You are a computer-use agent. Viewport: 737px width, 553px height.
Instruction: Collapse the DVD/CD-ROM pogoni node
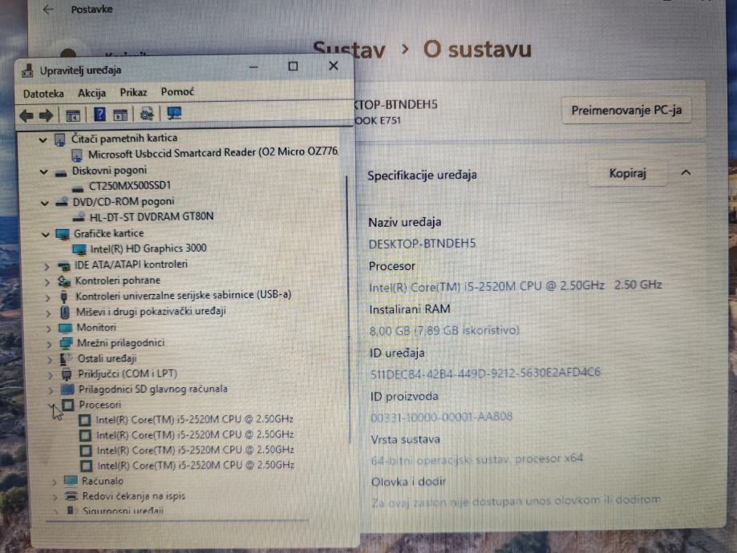coord(45,203)
